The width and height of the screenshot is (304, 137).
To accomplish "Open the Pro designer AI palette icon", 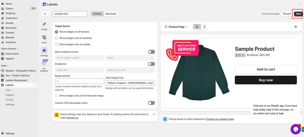I will (44, 63).
